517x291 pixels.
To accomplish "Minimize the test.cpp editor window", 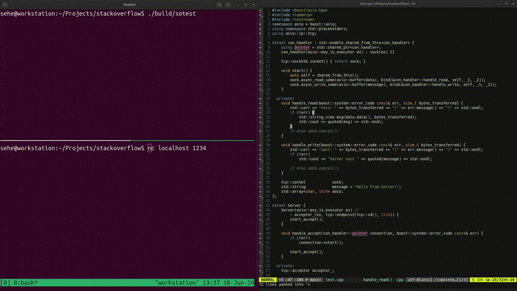I will [x=500, y=3].
